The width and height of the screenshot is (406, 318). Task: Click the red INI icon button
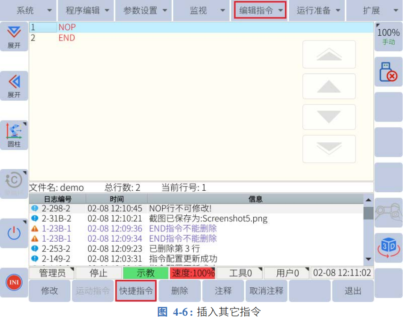click(14, 283)
